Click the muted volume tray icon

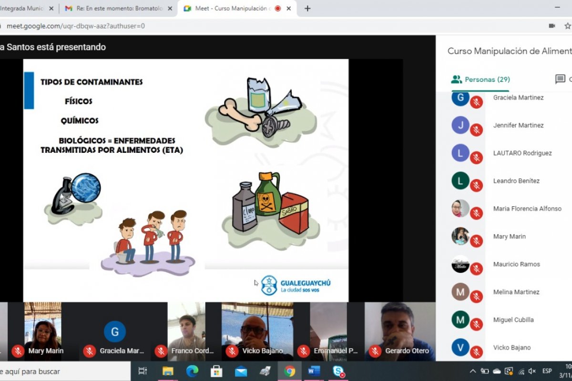tap(532, 371)
